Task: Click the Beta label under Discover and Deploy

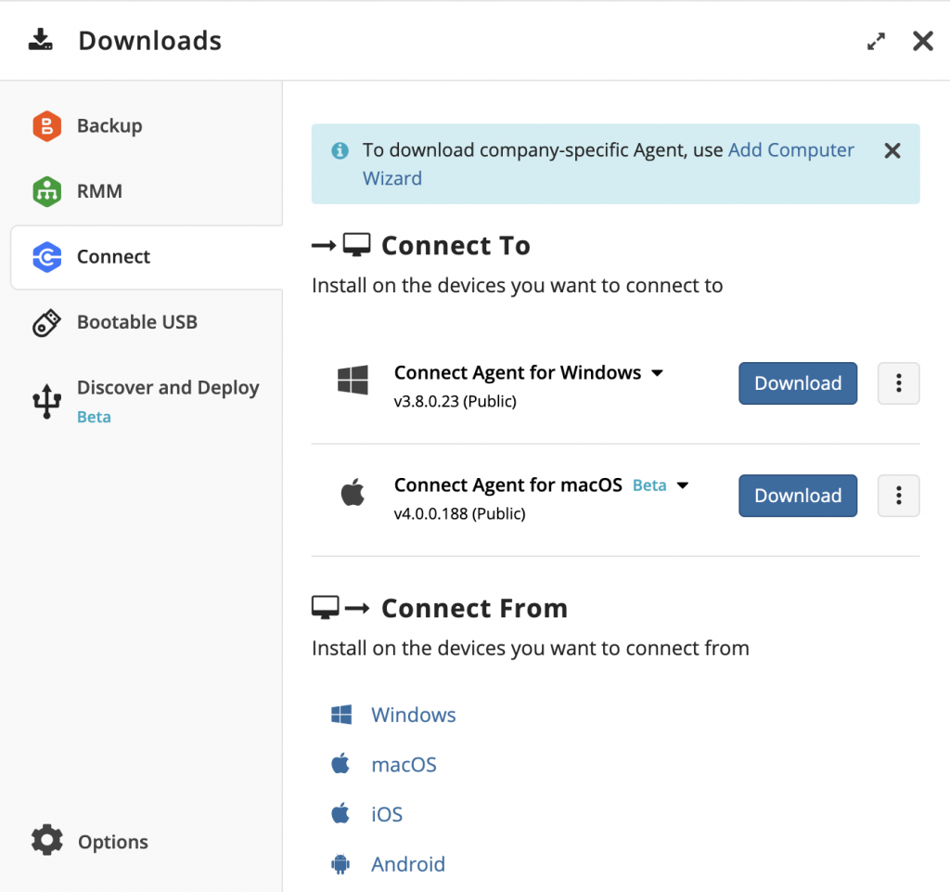Action: [x=94, y=417]
